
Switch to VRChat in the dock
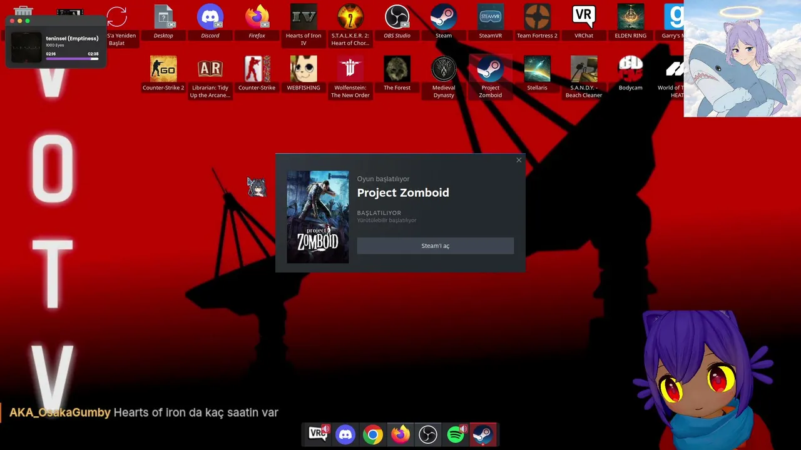click(x=318, y=434)
